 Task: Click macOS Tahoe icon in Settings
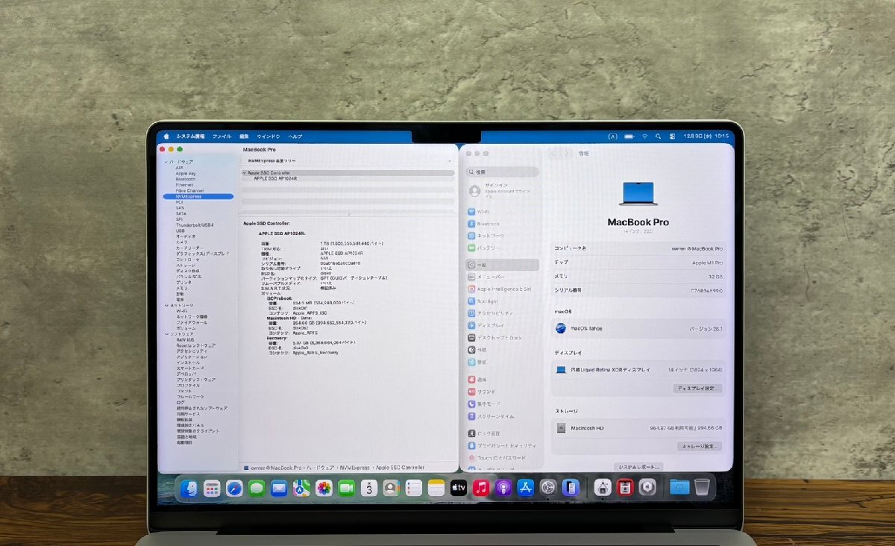561,328
